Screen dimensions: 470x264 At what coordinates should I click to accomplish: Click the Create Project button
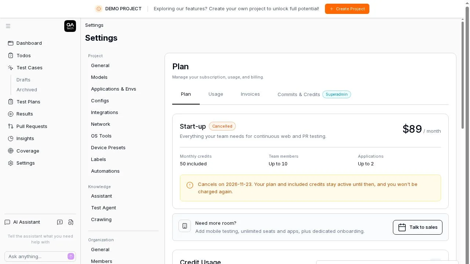pos(347,9)
